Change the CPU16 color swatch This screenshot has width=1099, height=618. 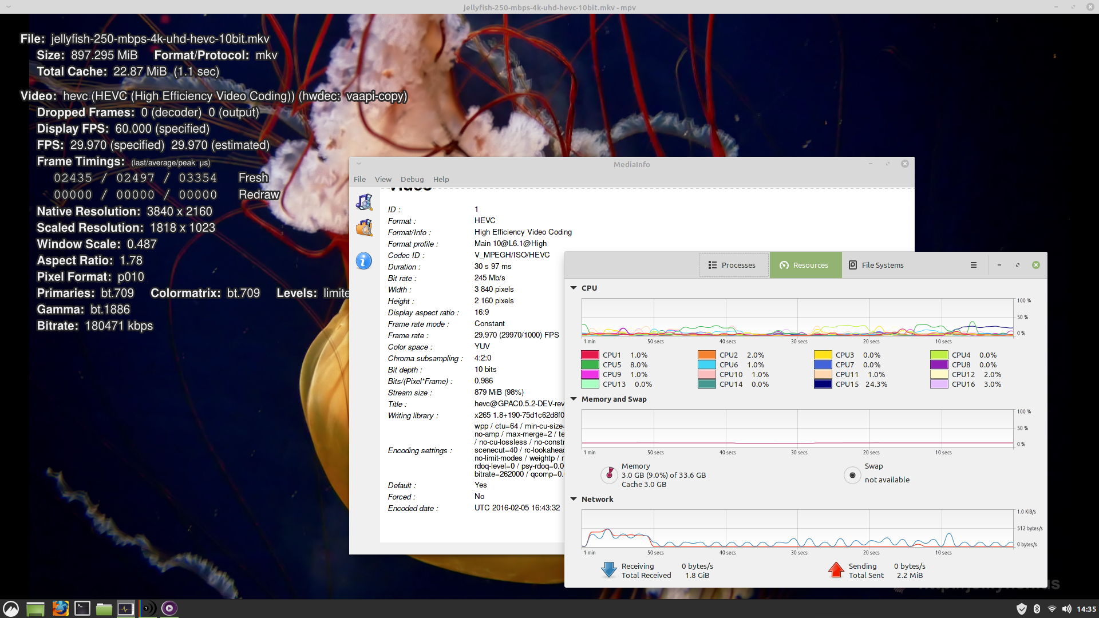pyautogui.click(x=939, y=385)
